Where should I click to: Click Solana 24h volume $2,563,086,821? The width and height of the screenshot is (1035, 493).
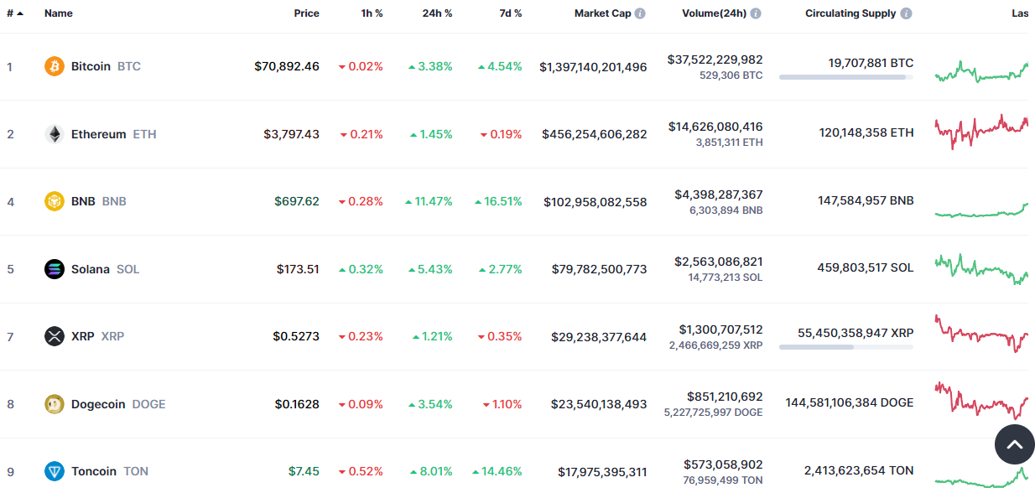pyautogui.click(x=719, y=262)
